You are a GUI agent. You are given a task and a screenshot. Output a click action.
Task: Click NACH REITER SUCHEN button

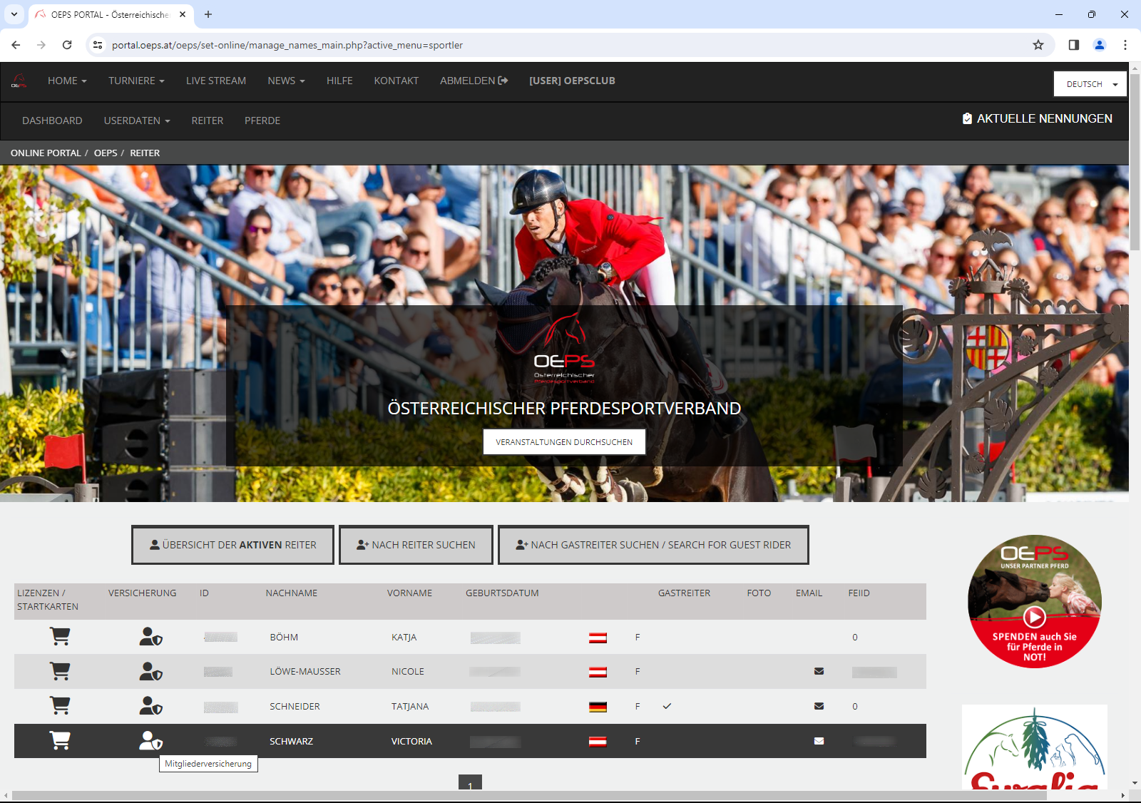pos(416,545)
